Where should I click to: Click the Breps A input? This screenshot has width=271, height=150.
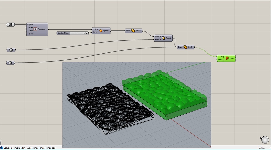(x=158, y=36)
